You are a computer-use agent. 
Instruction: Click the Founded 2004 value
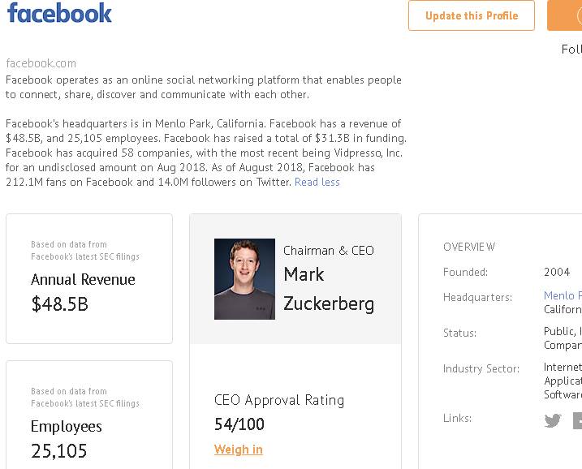(x=557, y=272)
